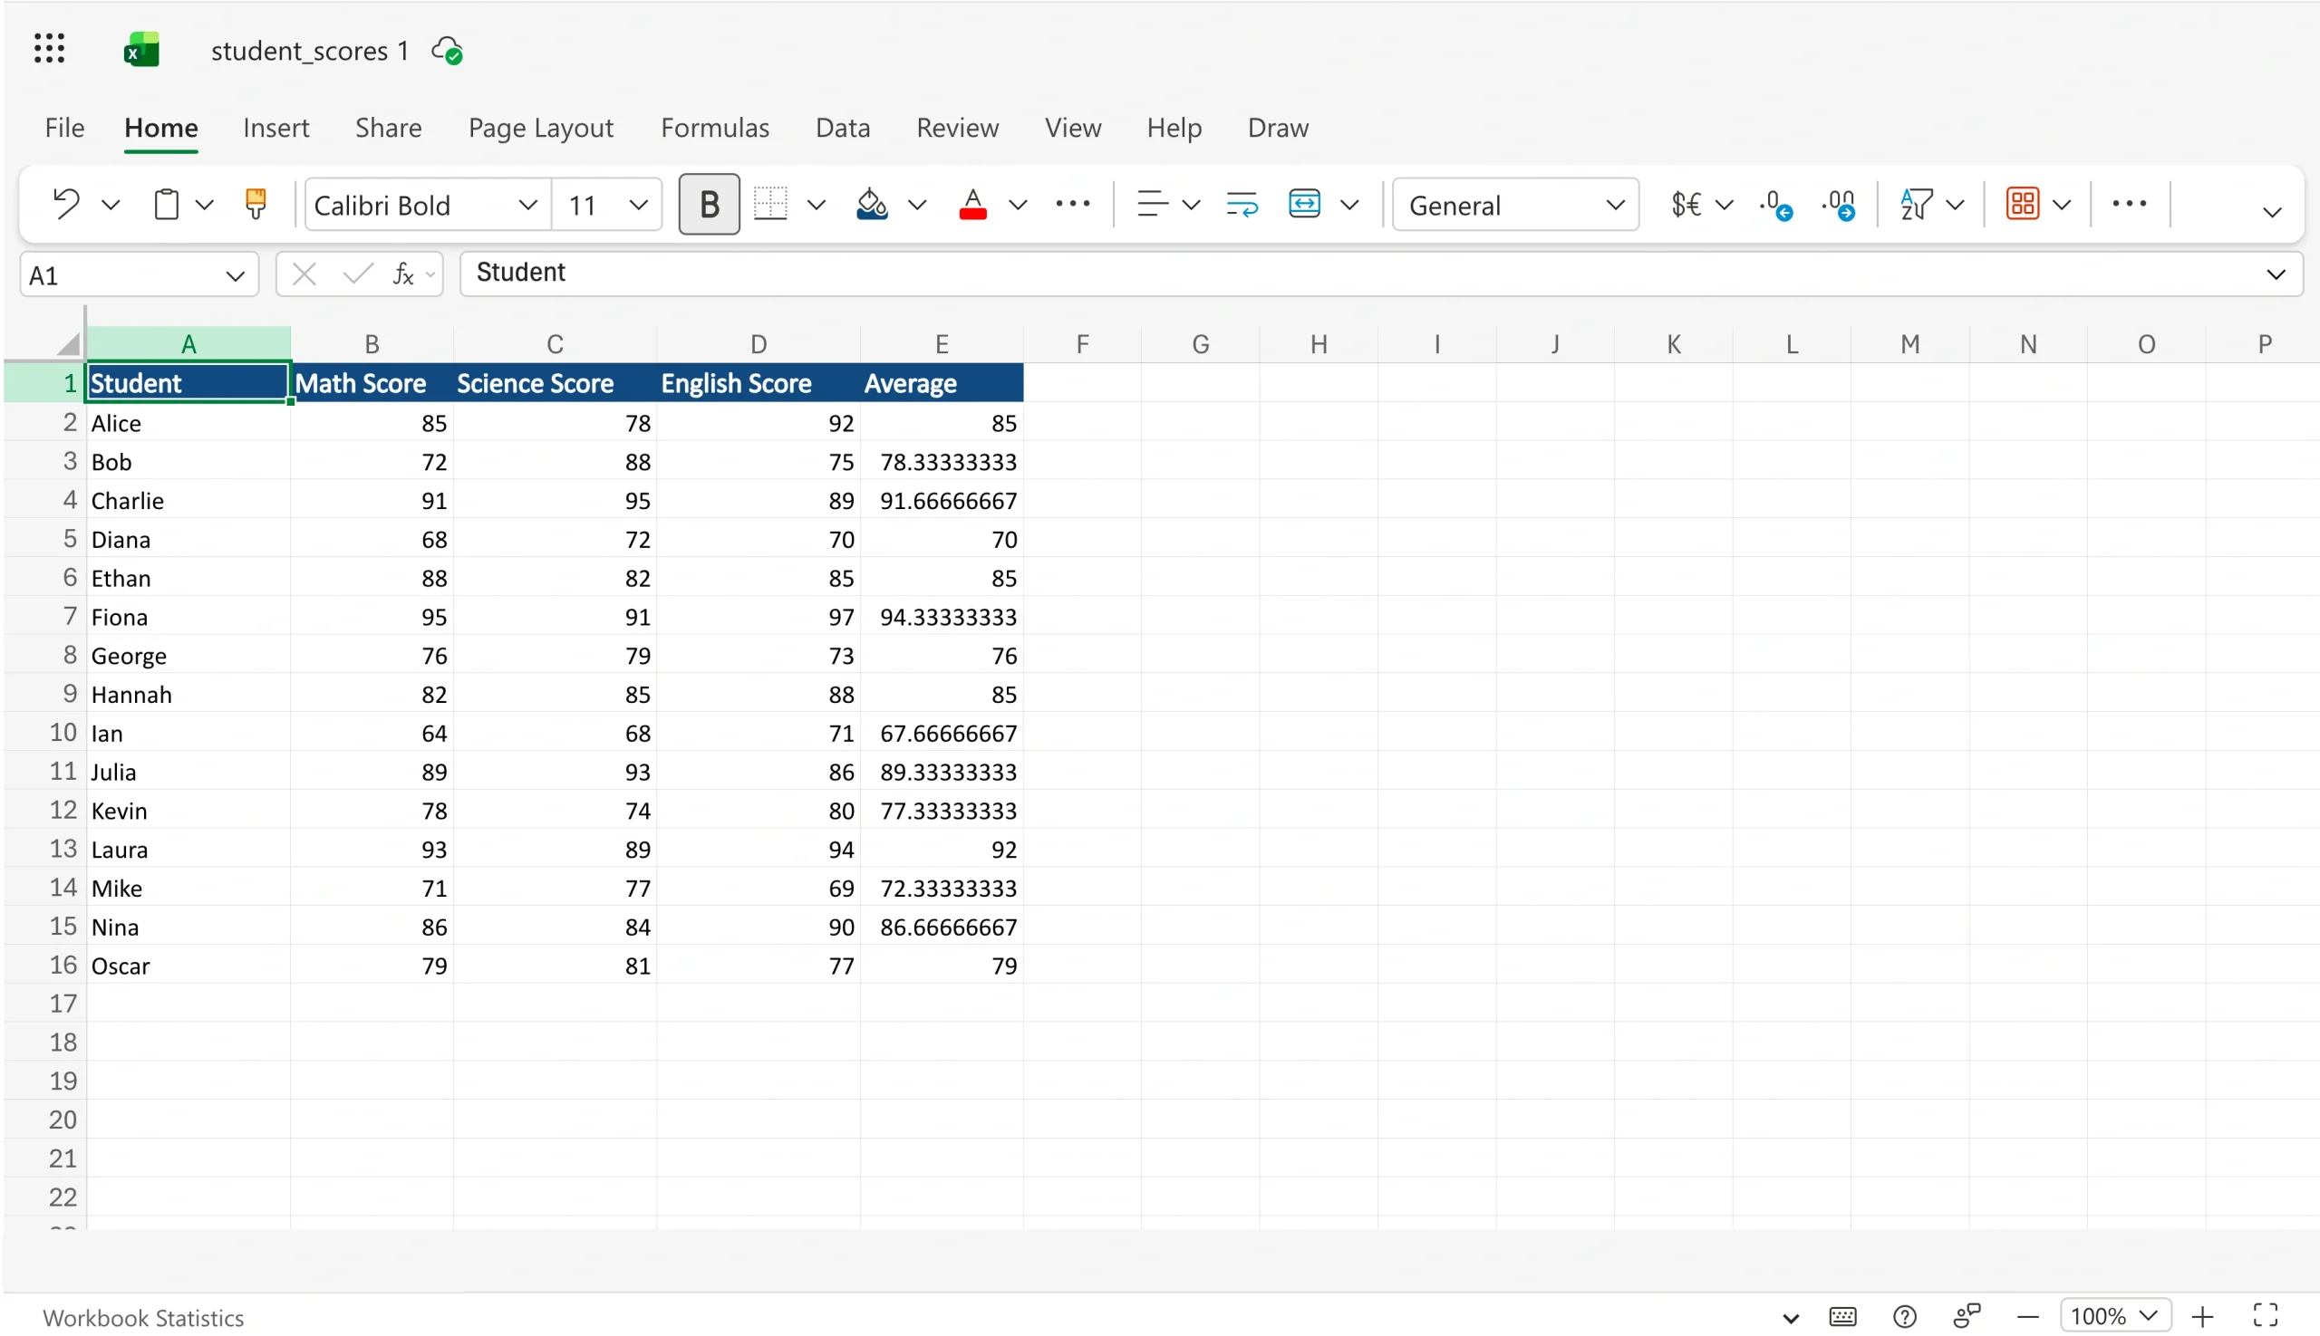
Task: Click the Undo icon
Action: coord(66,204)
